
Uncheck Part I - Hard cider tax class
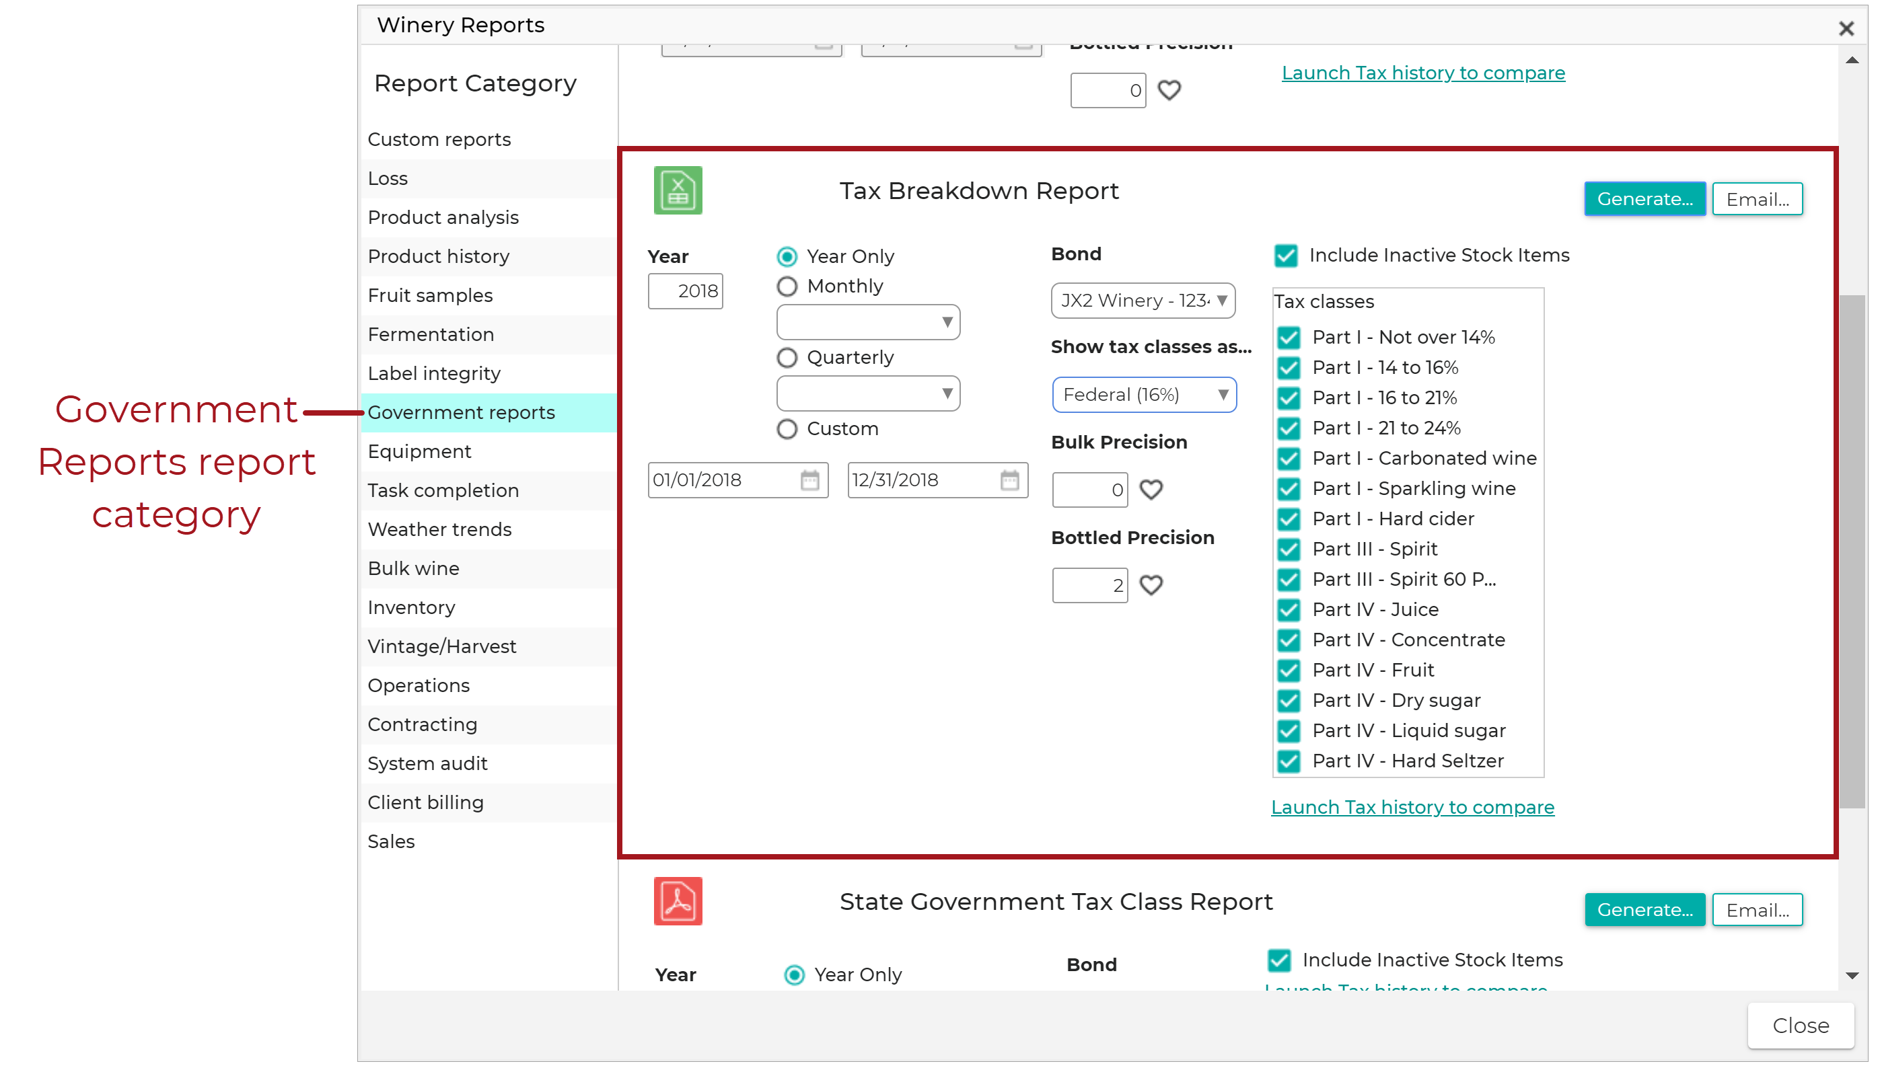click(x=1289, y=519)
